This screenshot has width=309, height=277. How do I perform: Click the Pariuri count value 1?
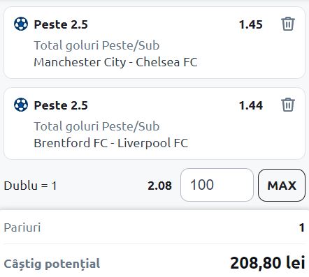click(x=302, y=227)
